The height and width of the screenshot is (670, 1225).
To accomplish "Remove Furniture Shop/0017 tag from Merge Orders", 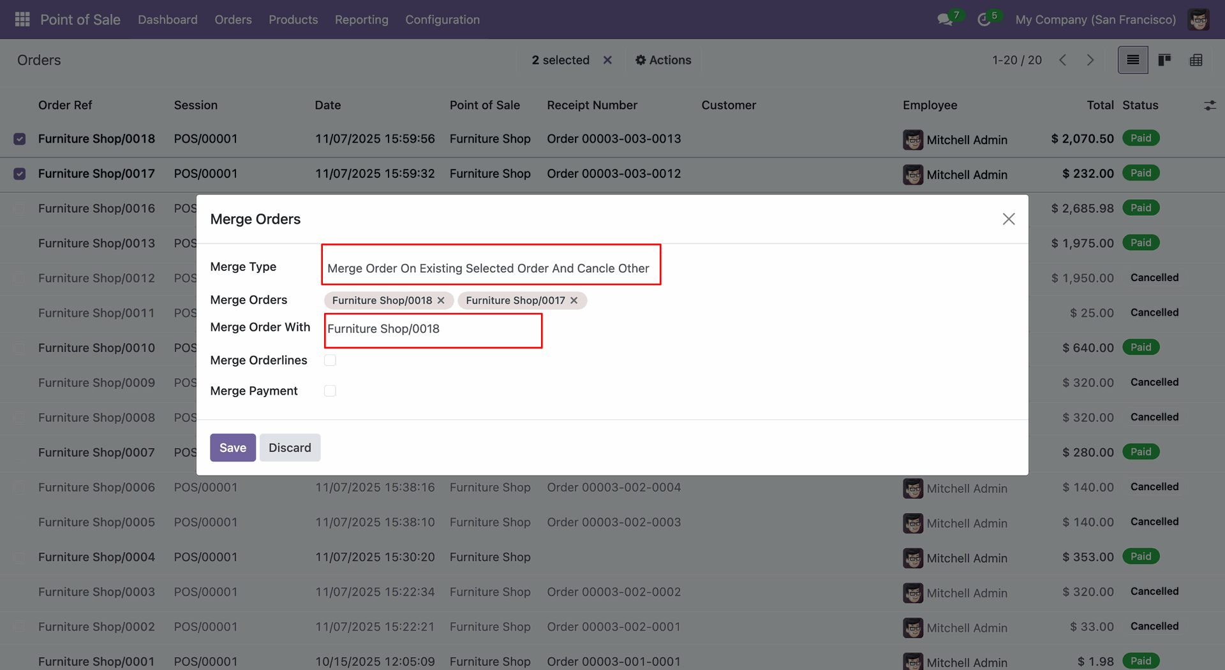I will [x=574, y=300].
